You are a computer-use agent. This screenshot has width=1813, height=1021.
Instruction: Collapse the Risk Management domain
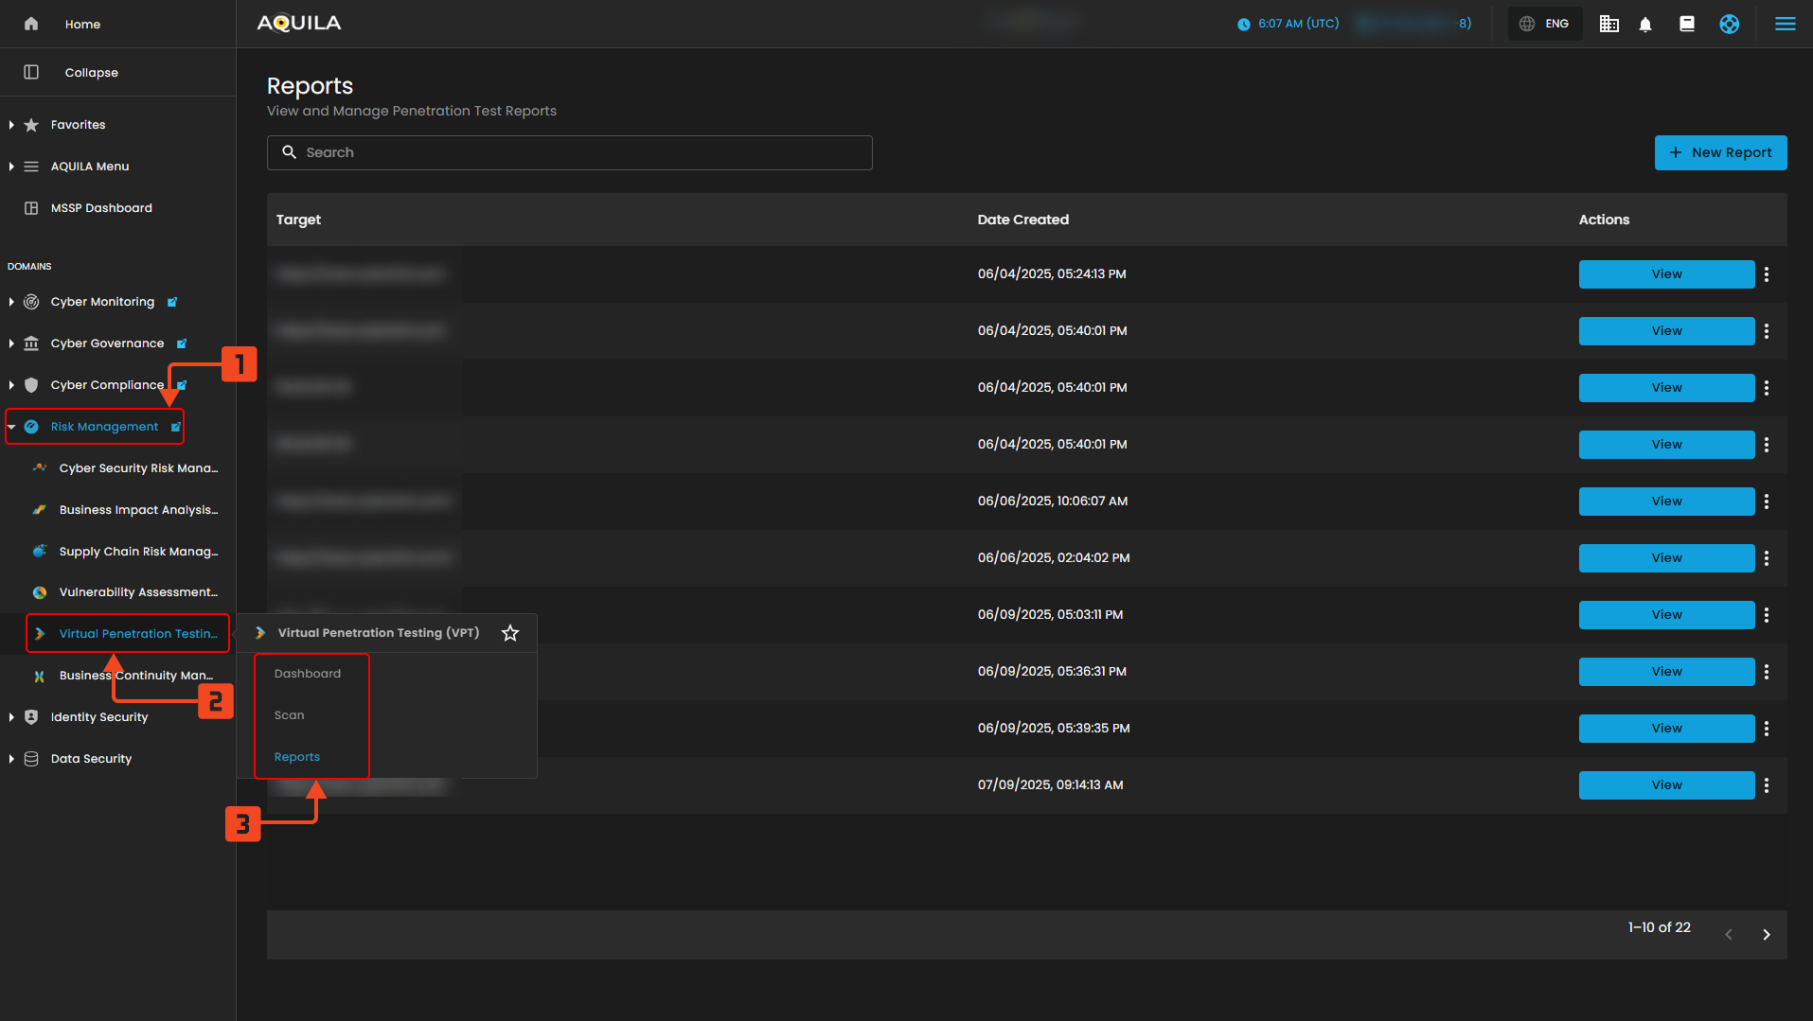[x=11, y=427]
